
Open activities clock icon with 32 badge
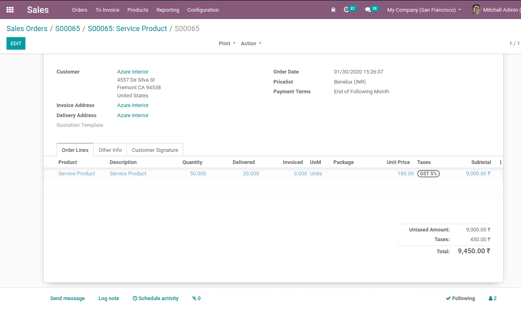(350, 9)
